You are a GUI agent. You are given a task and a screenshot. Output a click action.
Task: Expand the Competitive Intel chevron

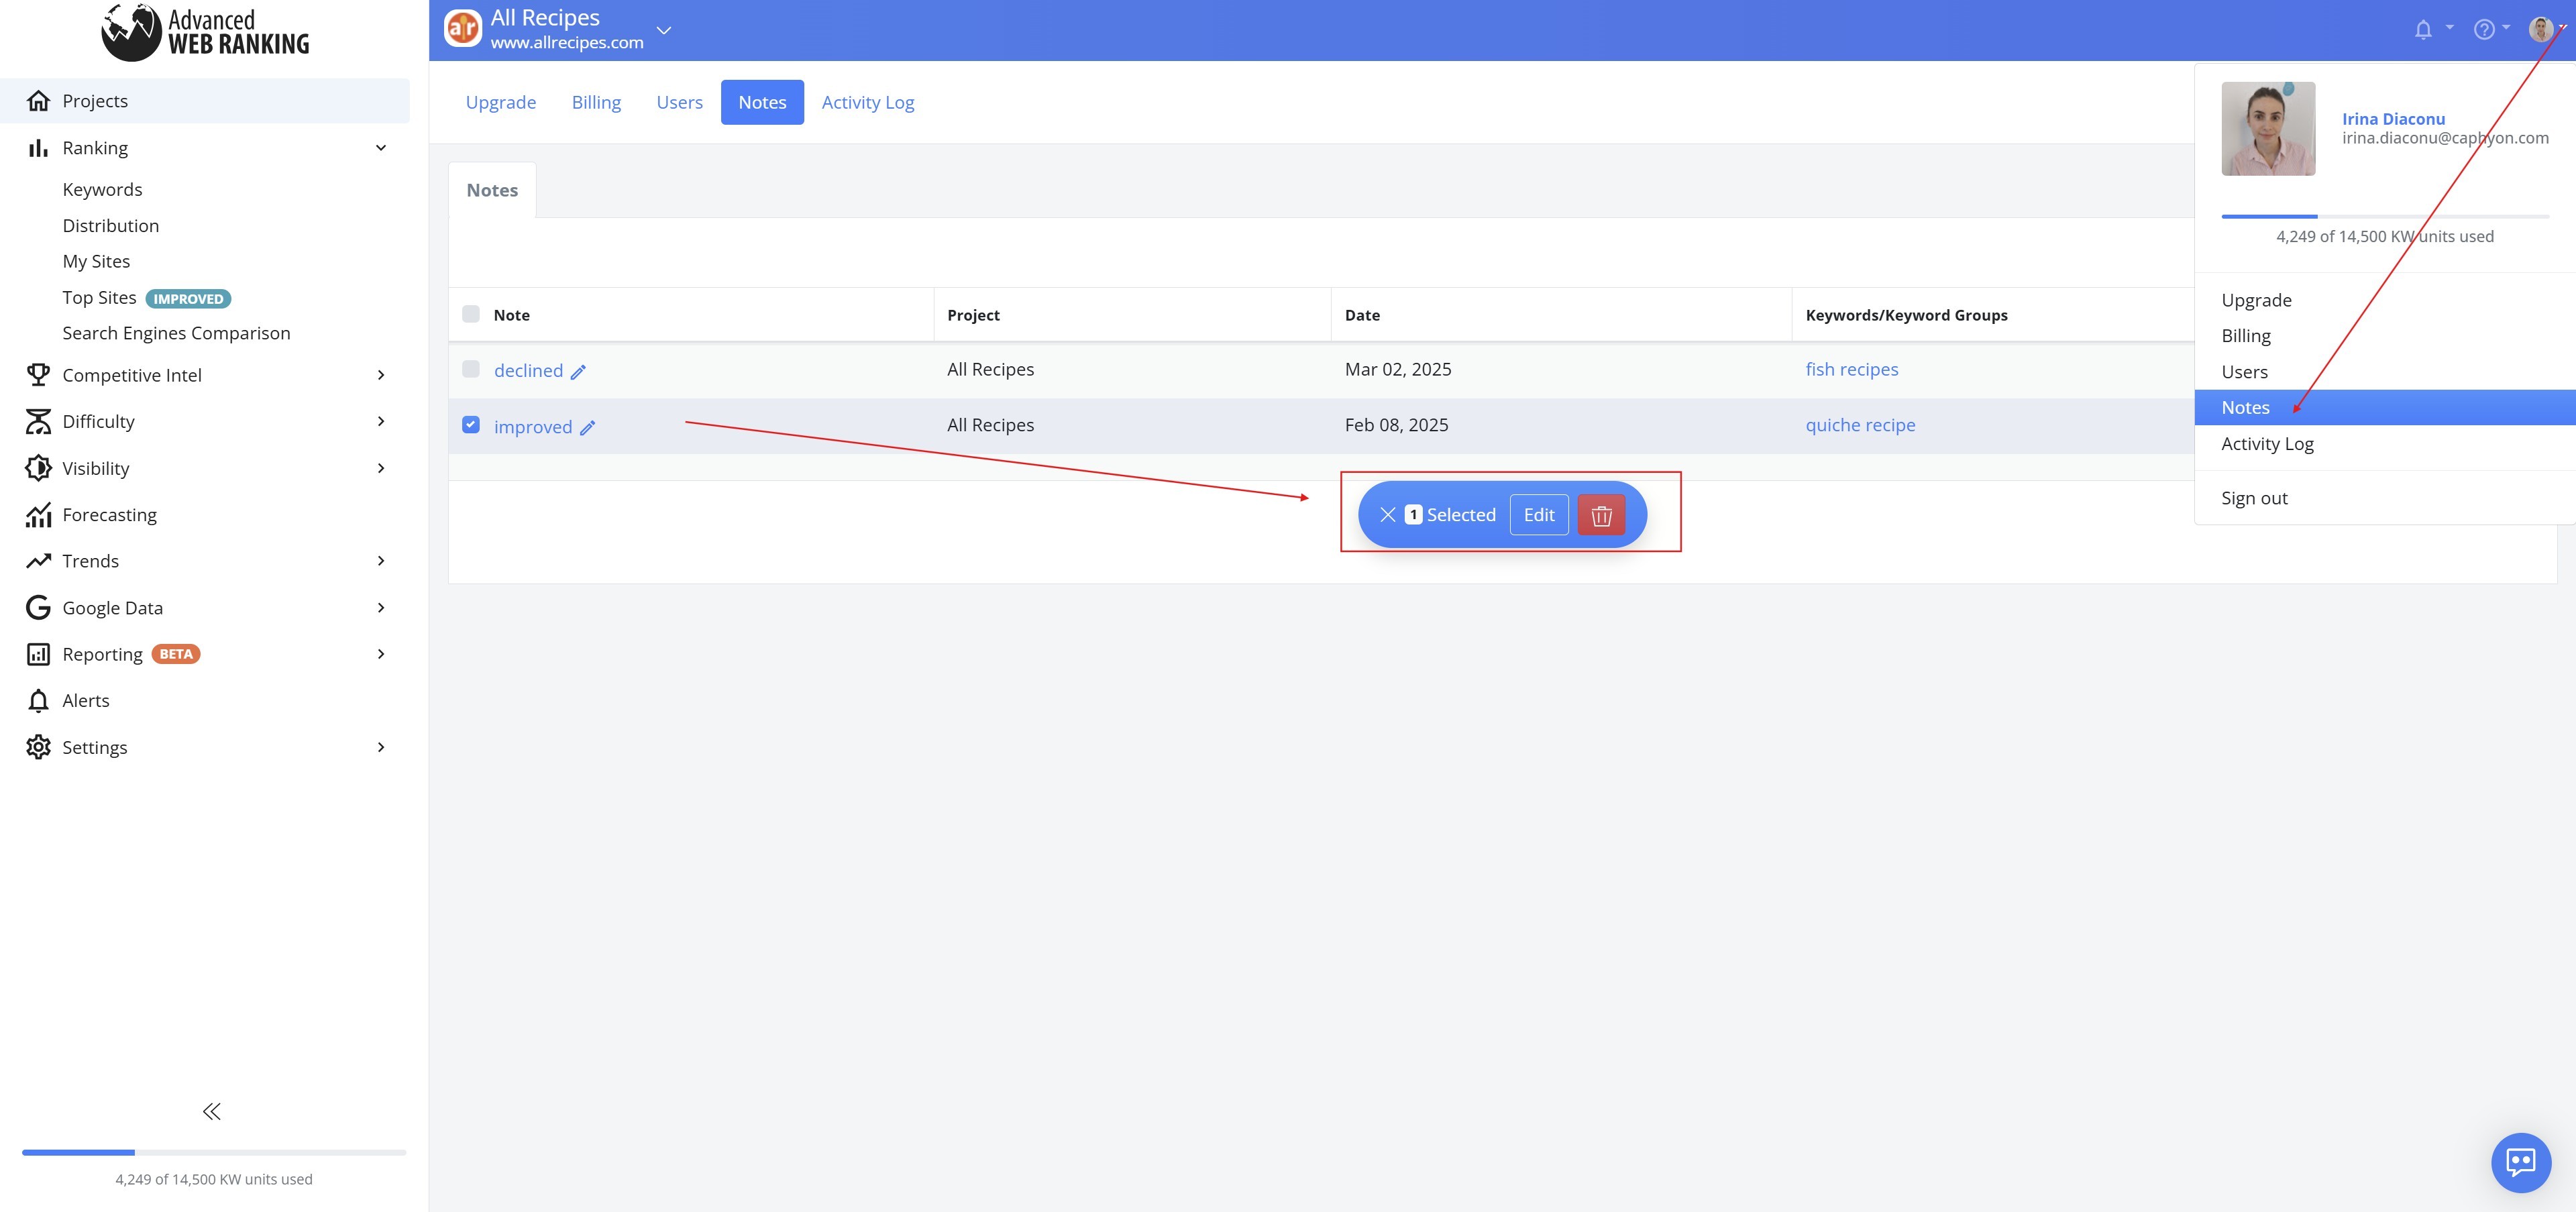[381, 375]
